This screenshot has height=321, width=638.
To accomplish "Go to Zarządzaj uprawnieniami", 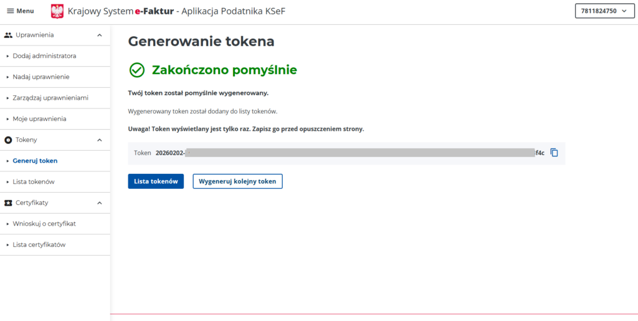I will [x=50, y=98].
